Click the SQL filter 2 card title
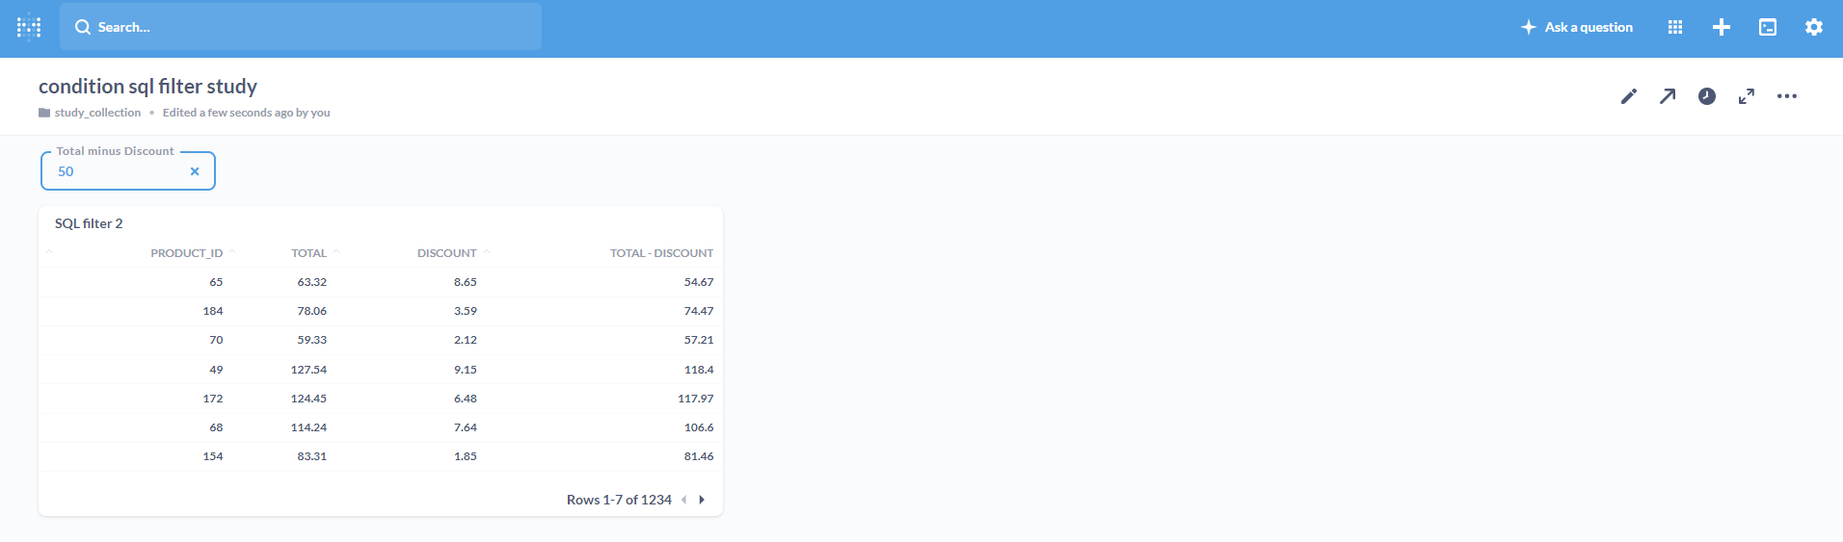This screenshot has height=542, width=1843. coord(89,223)
